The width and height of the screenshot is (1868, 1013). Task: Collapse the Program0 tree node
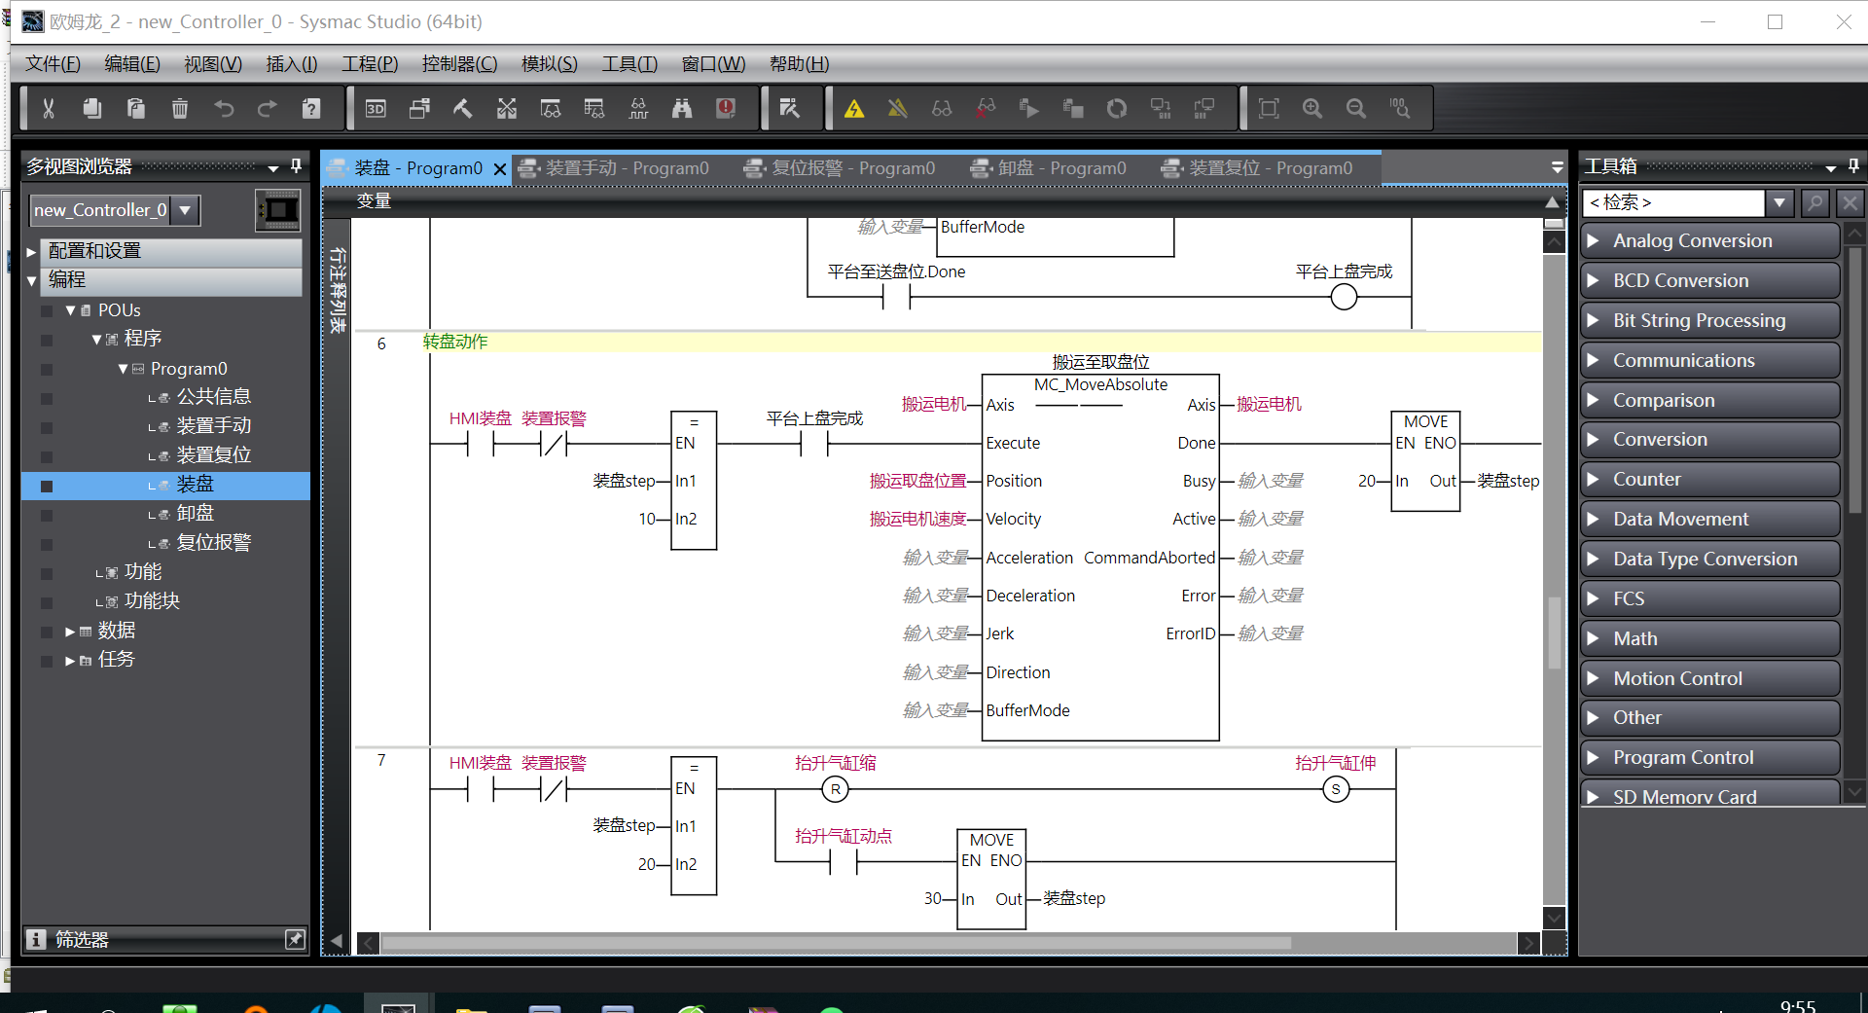[123, 369]
